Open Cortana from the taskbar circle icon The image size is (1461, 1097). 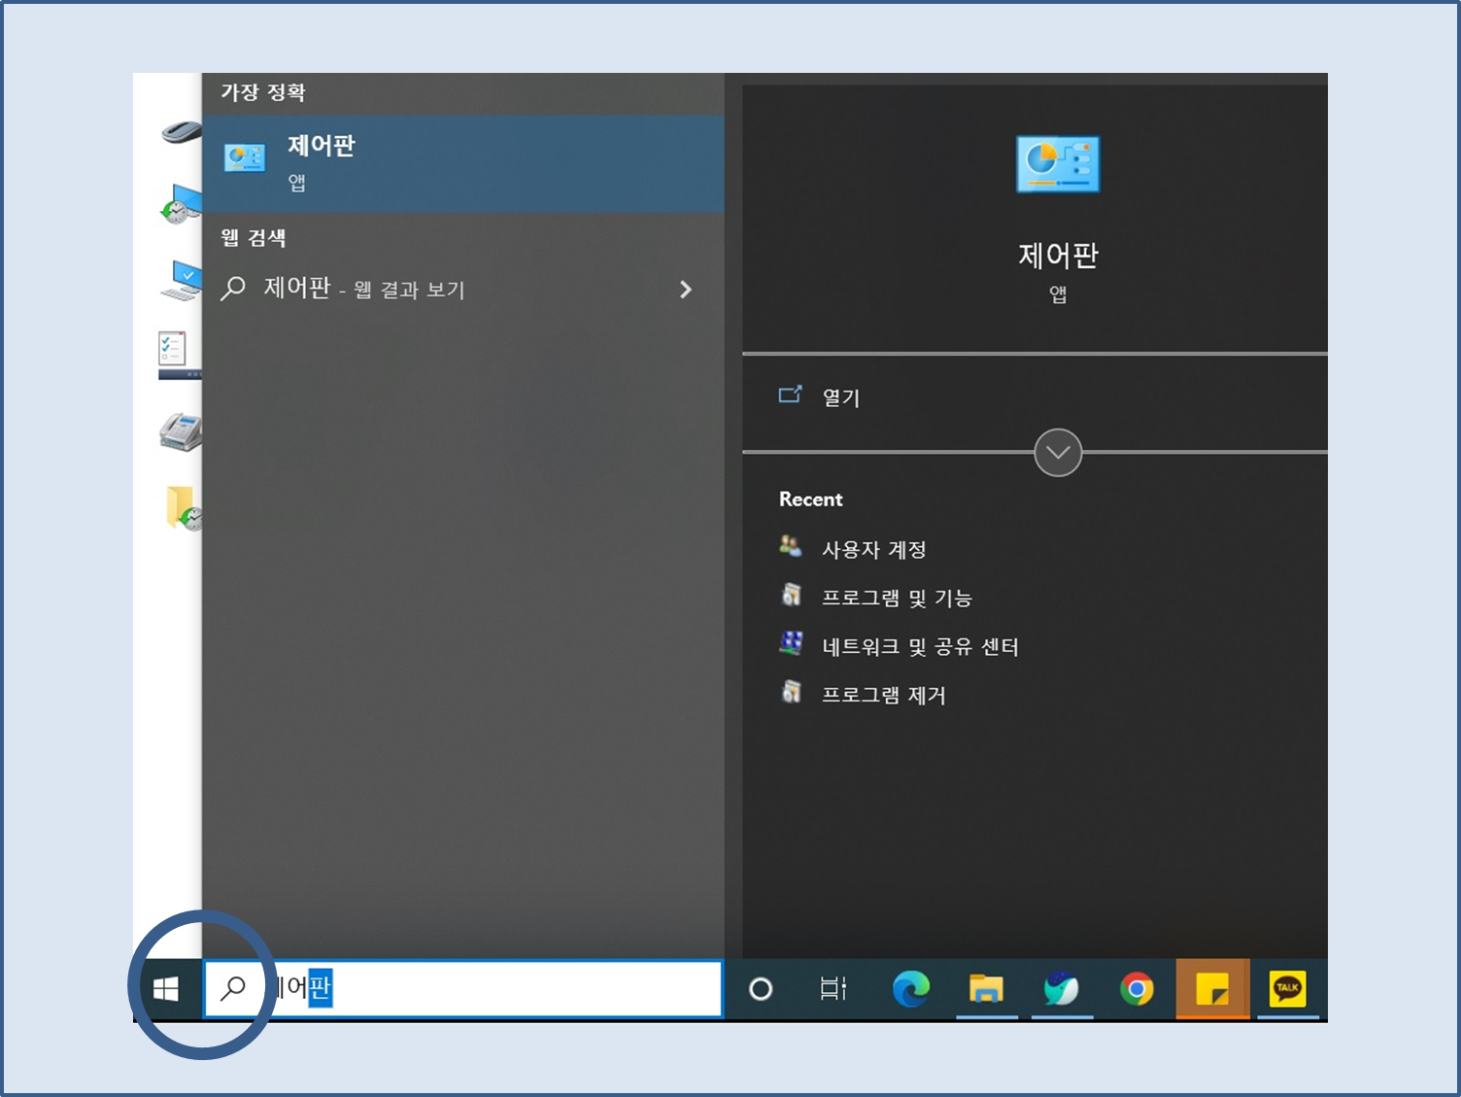[x=761, y=989]
